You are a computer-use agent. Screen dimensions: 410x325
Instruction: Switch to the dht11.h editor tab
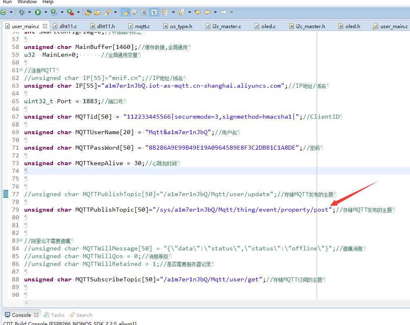(103, 26)
